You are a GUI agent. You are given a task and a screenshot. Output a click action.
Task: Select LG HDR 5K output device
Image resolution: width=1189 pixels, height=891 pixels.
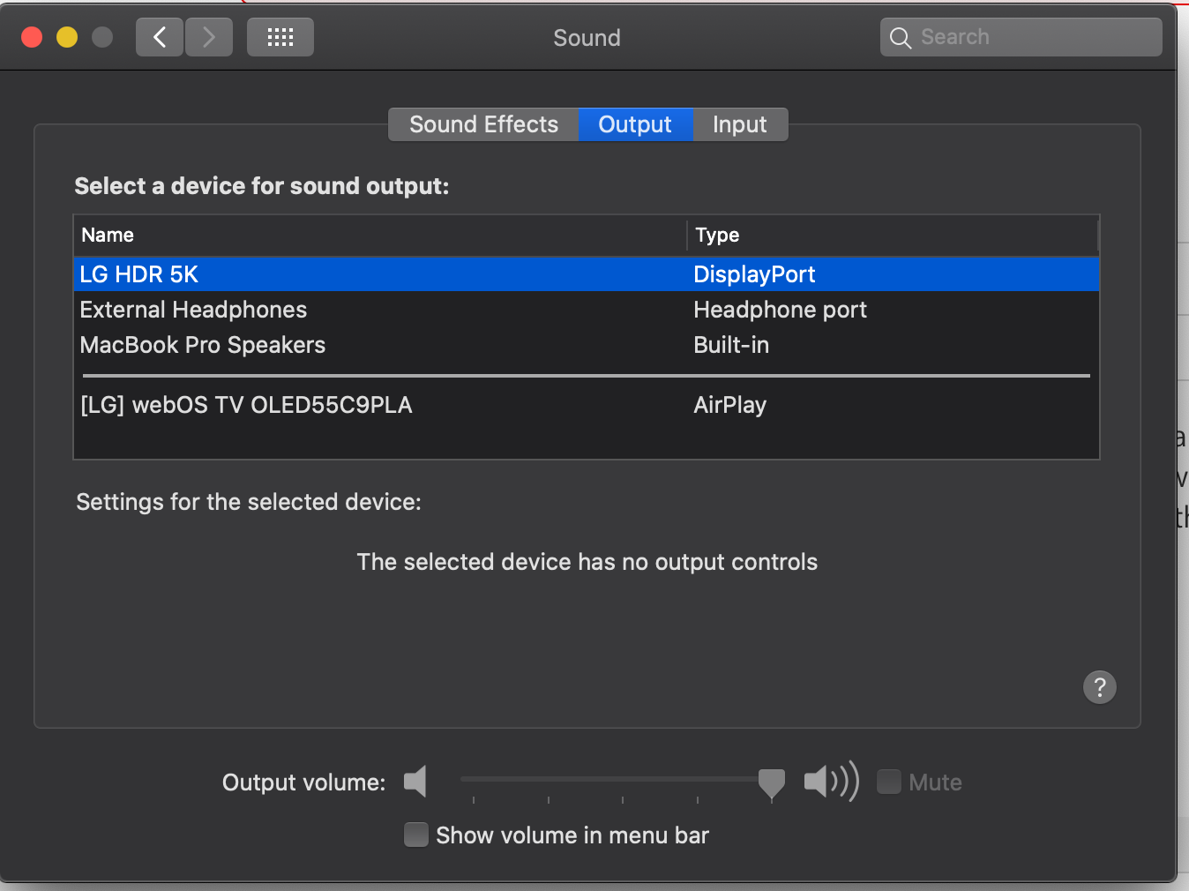coord(139,274)
